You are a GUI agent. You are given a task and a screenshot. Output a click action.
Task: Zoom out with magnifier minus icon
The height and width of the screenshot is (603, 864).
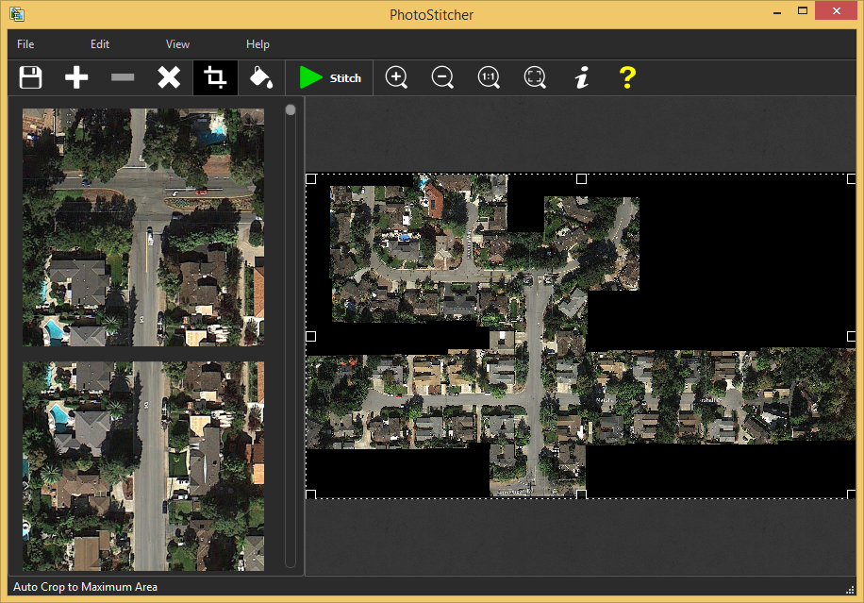pyautogui.click(x=442, y=77)
